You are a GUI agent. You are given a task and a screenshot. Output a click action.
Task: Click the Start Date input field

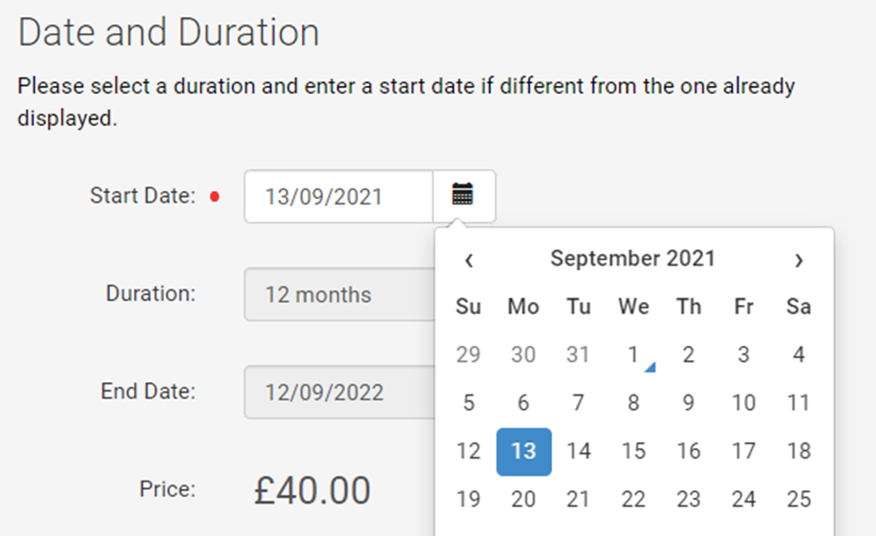click(x=338, y=196)
